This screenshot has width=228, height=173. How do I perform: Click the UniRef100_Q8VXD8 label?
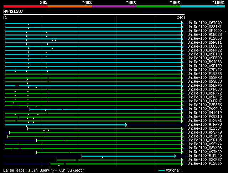[204, 148]
